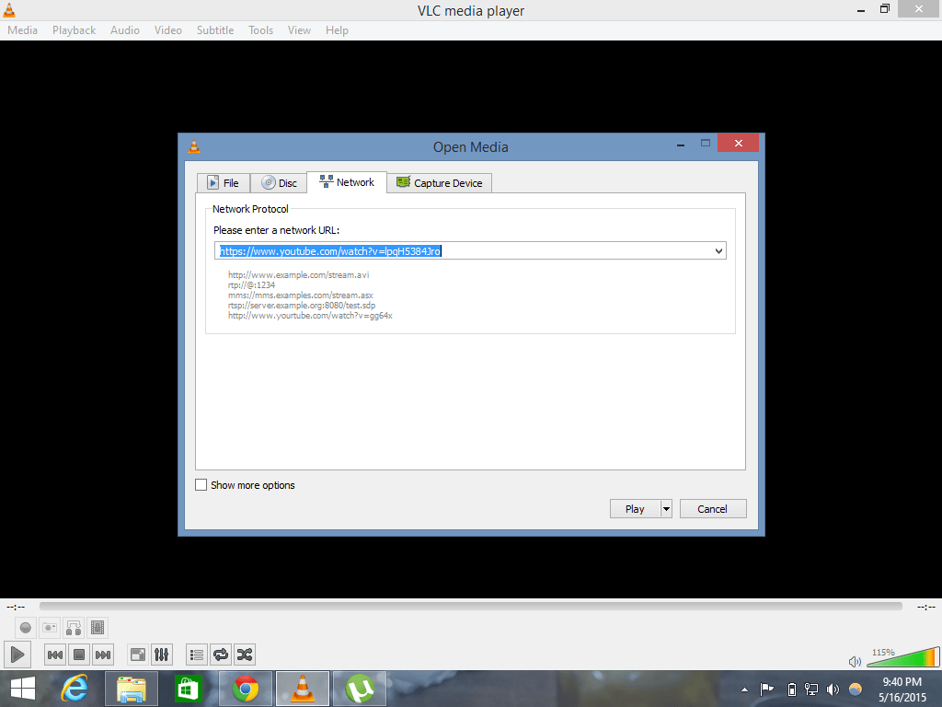The image size is (942, 707).
Task: Click the elapsed time label left of the seek bar
Action: (x=16, y=607)
